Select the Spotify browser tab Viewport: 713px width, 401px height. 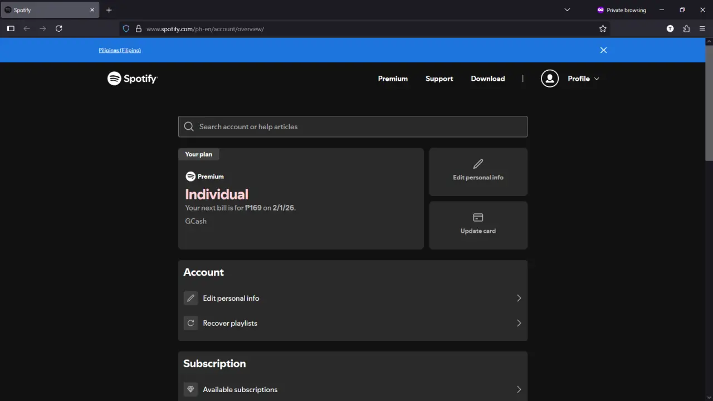click(x=50, y=10)
